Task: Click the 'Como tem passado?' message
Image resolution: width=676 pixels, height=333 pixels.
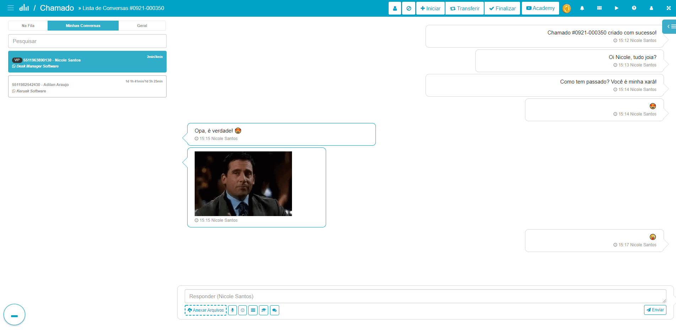Action: point(608,82)
